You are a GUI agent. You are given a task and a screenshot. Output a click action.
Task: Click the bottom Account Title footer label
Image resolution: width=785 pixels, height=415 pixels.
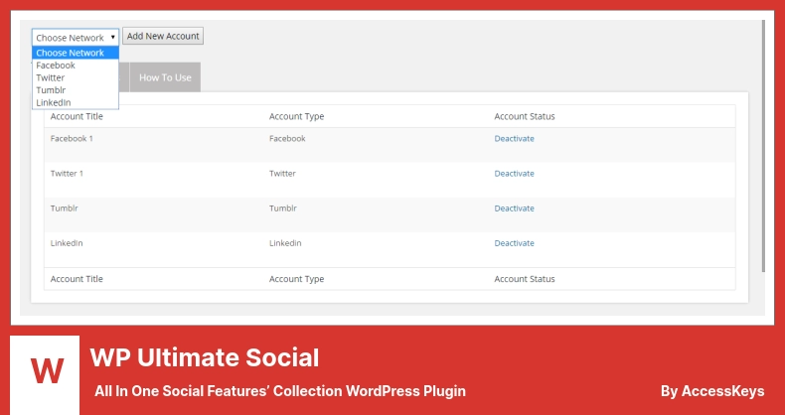[x=77, y=279]
